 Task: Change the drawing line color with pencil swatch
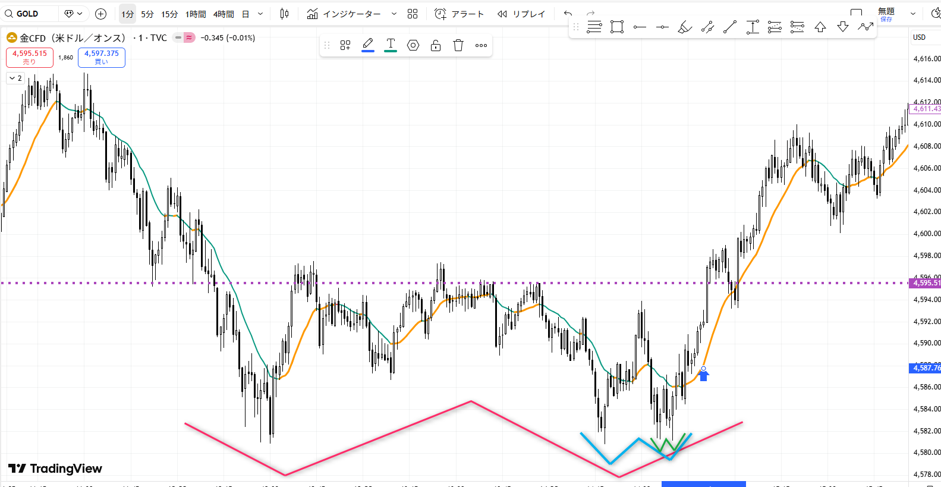368,45
